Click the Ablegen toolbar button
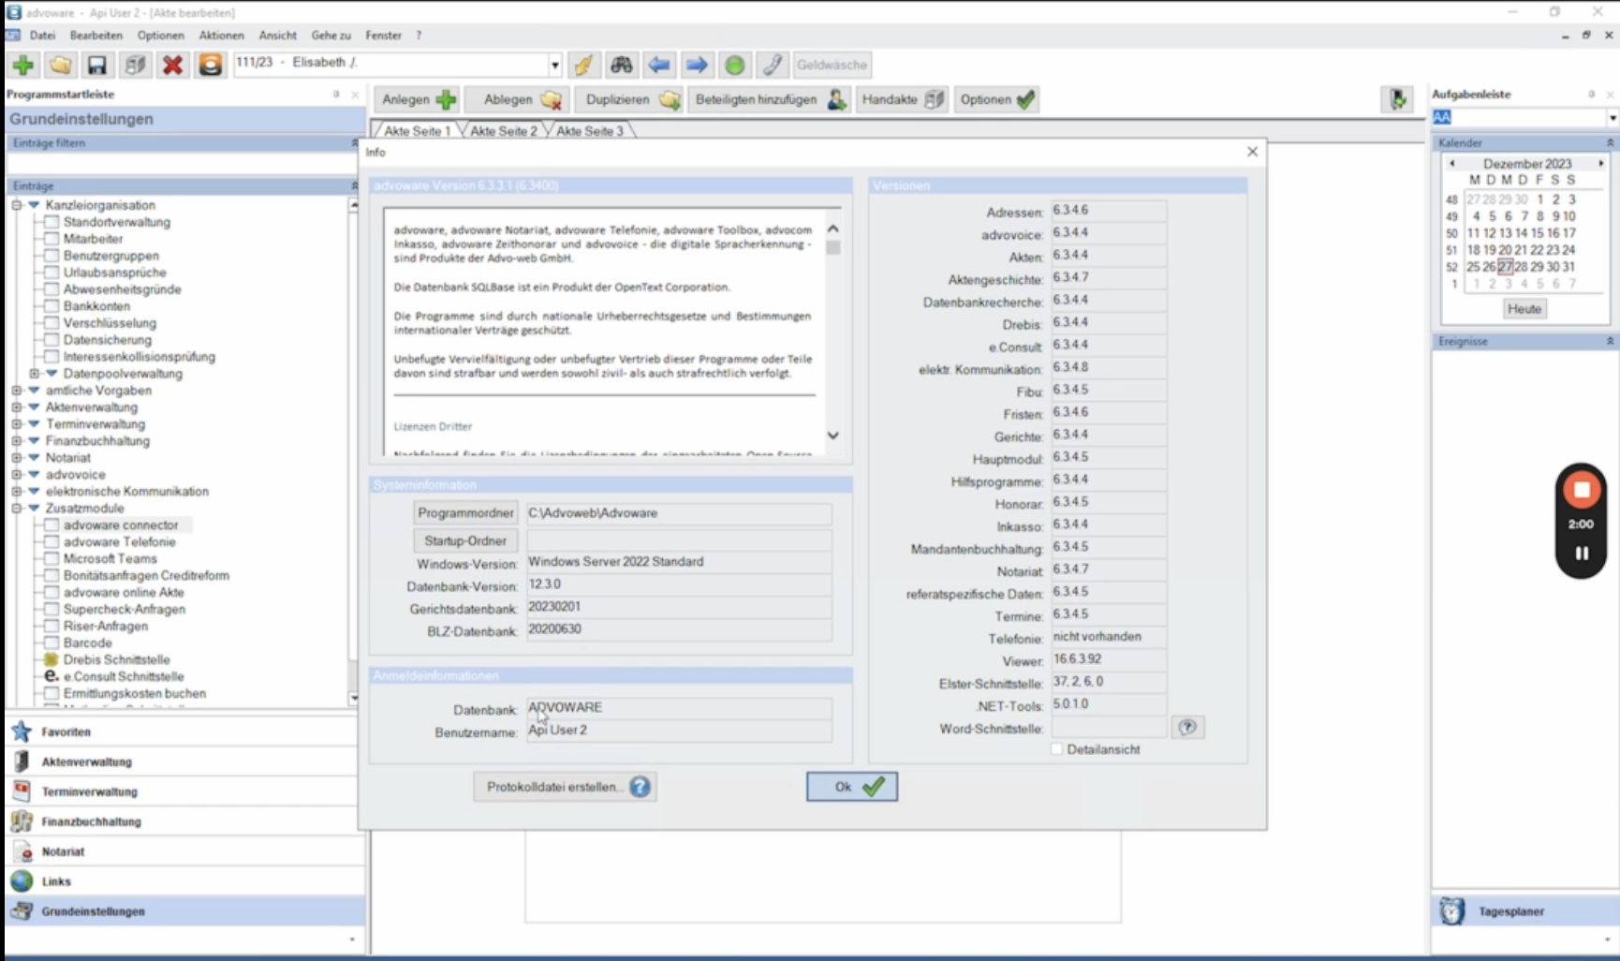Screen dimensions: 1620x961 [x=523, y=99]
